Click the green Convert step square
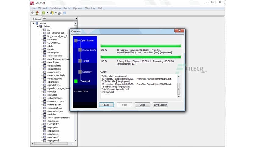The width and height of the screenshot is (255, 147). coord(76,81)
